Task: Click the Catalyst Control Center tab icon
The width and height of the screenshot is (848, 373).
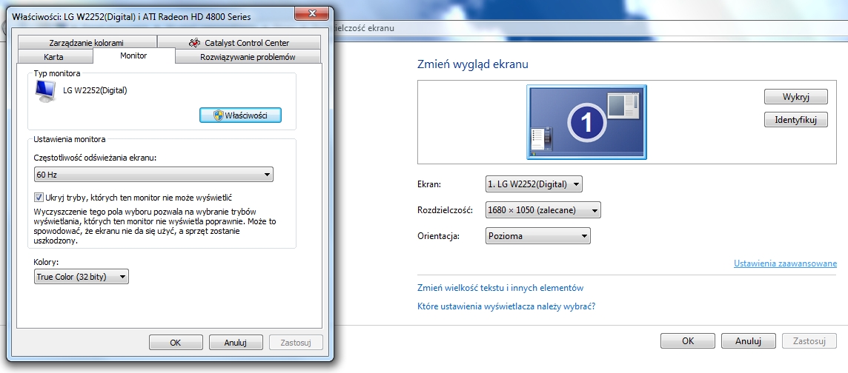Action: (195, 43)
